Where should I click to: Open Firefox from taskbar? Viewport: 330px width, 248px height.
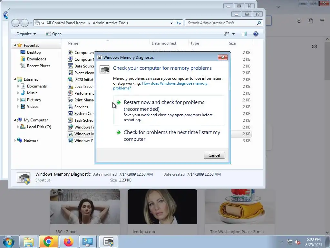(68, 242)
